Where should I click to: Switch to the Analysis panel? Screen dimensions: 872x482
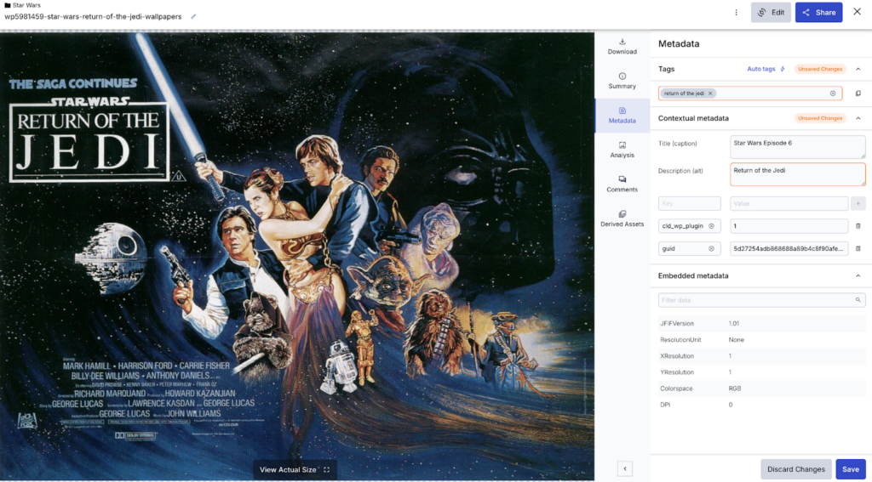[622, 150]
